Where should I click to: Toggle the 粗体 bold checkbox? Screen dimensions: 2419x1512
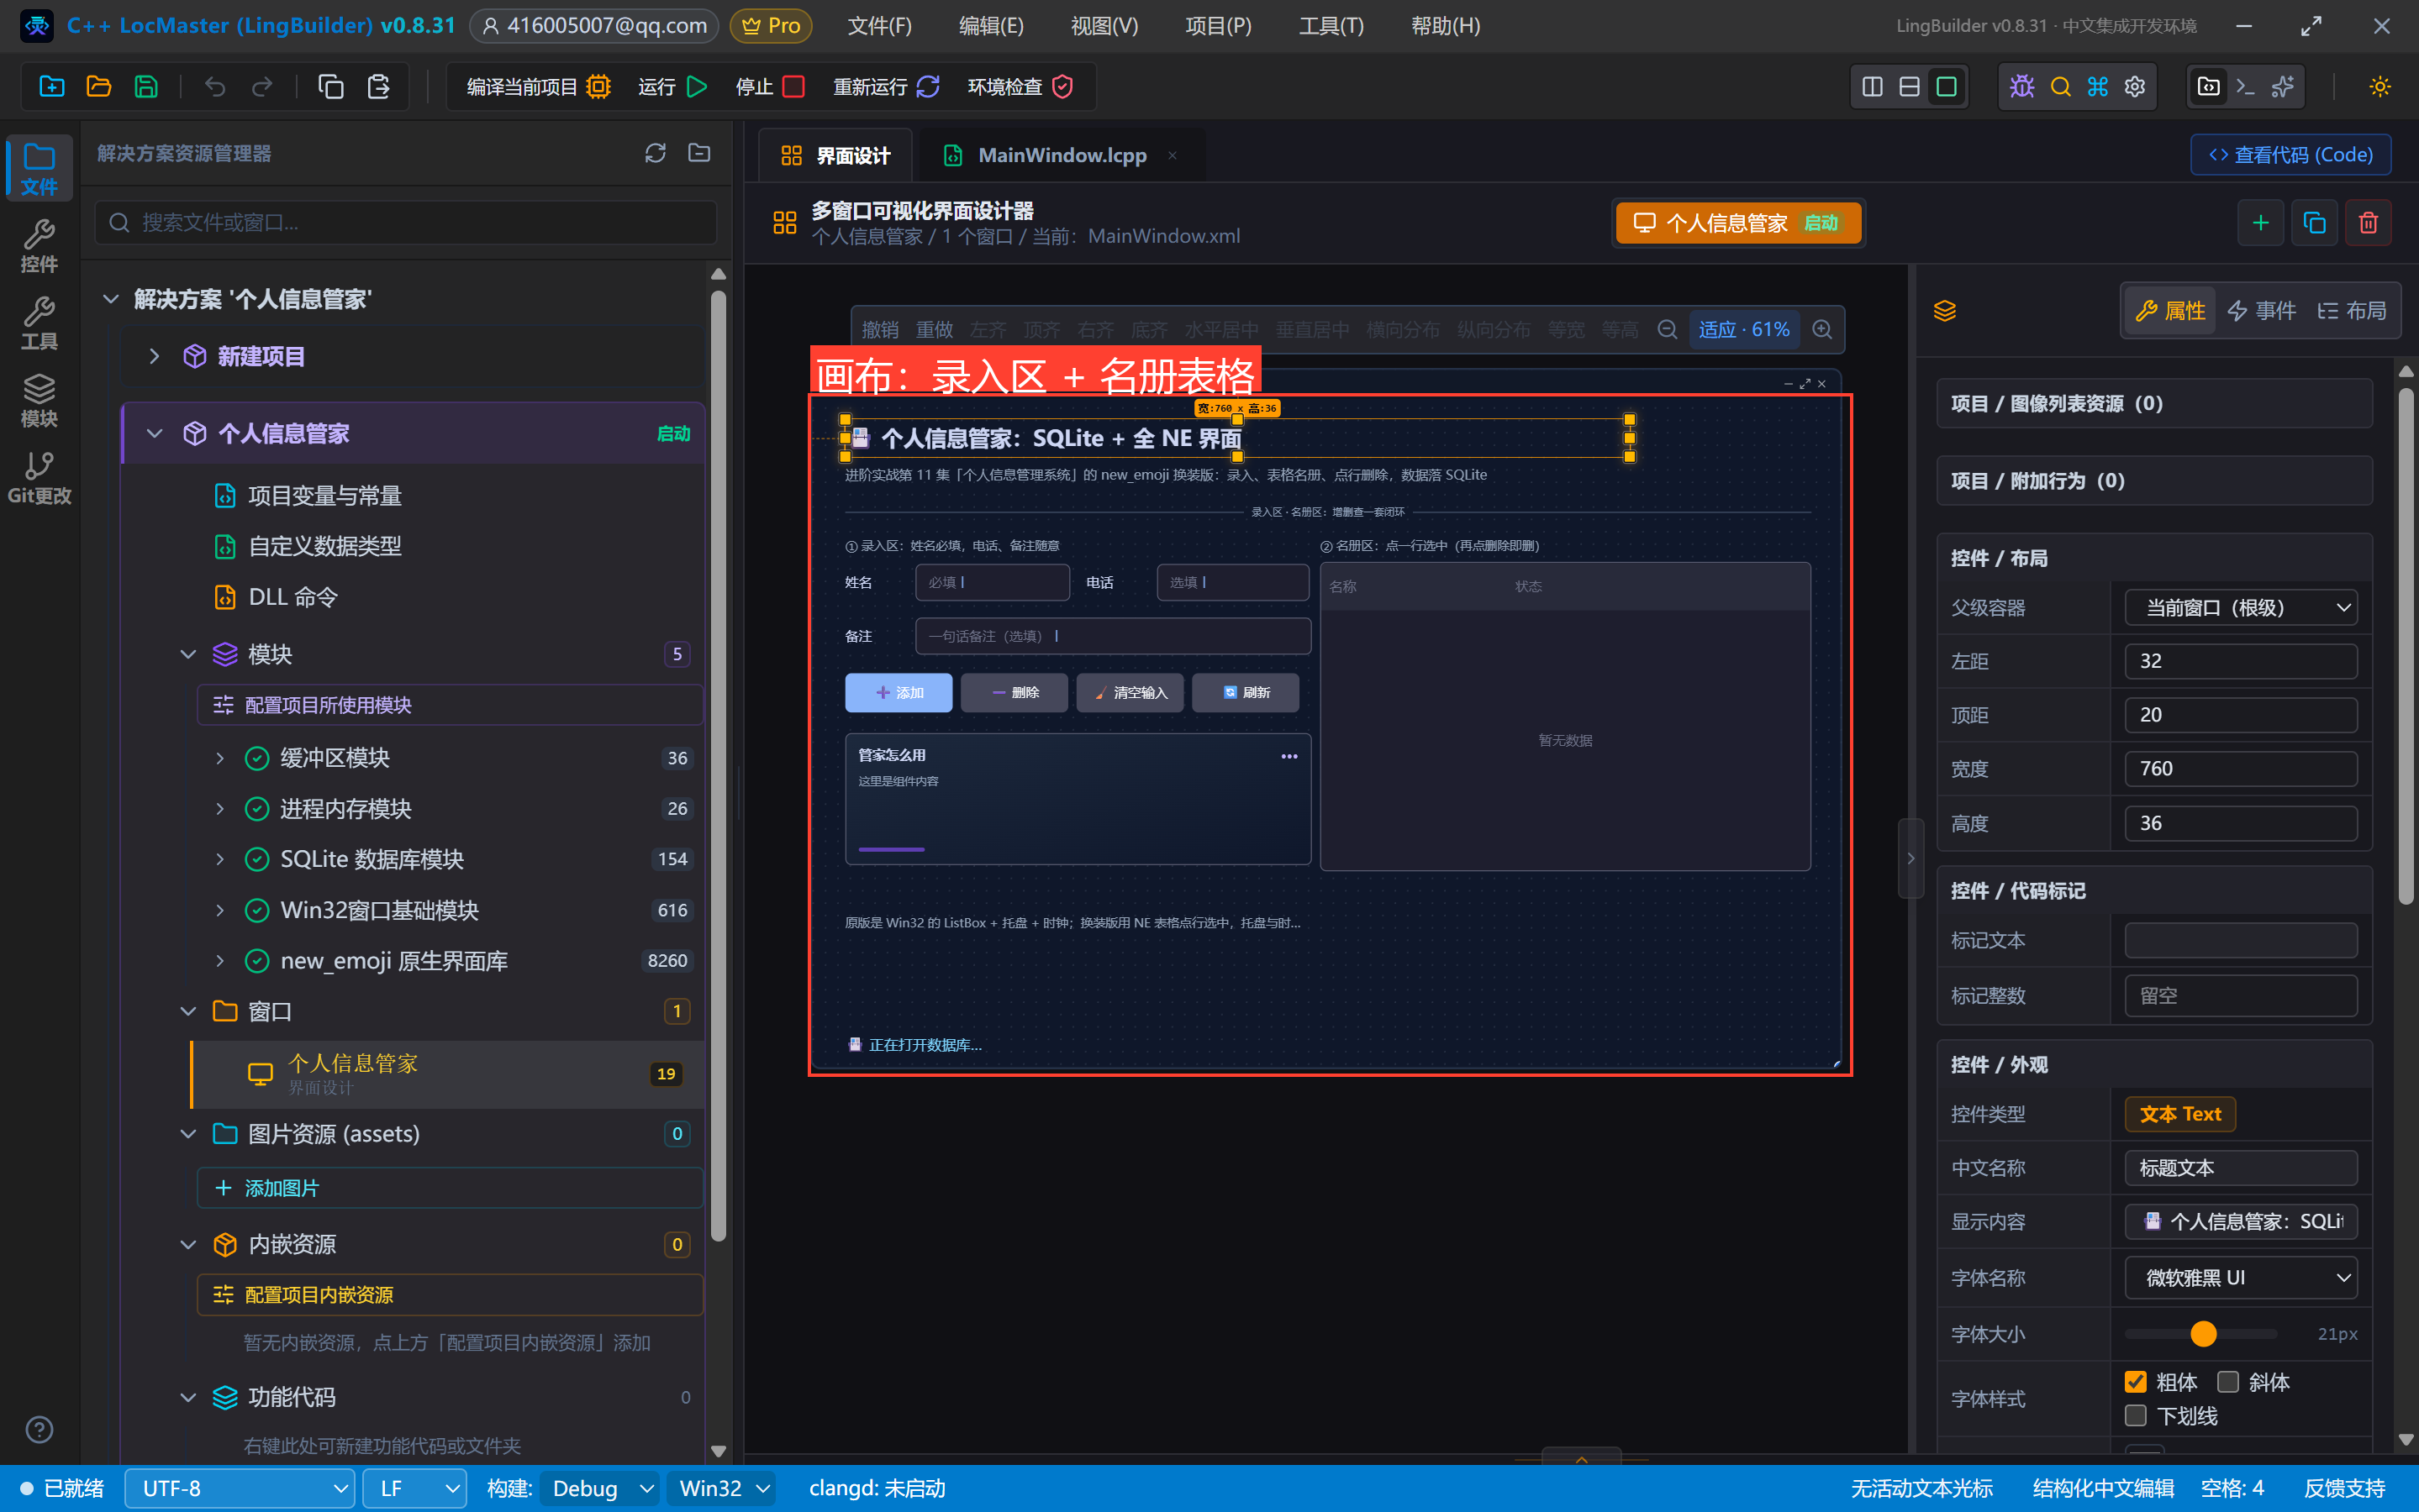click(2135, 1382)
